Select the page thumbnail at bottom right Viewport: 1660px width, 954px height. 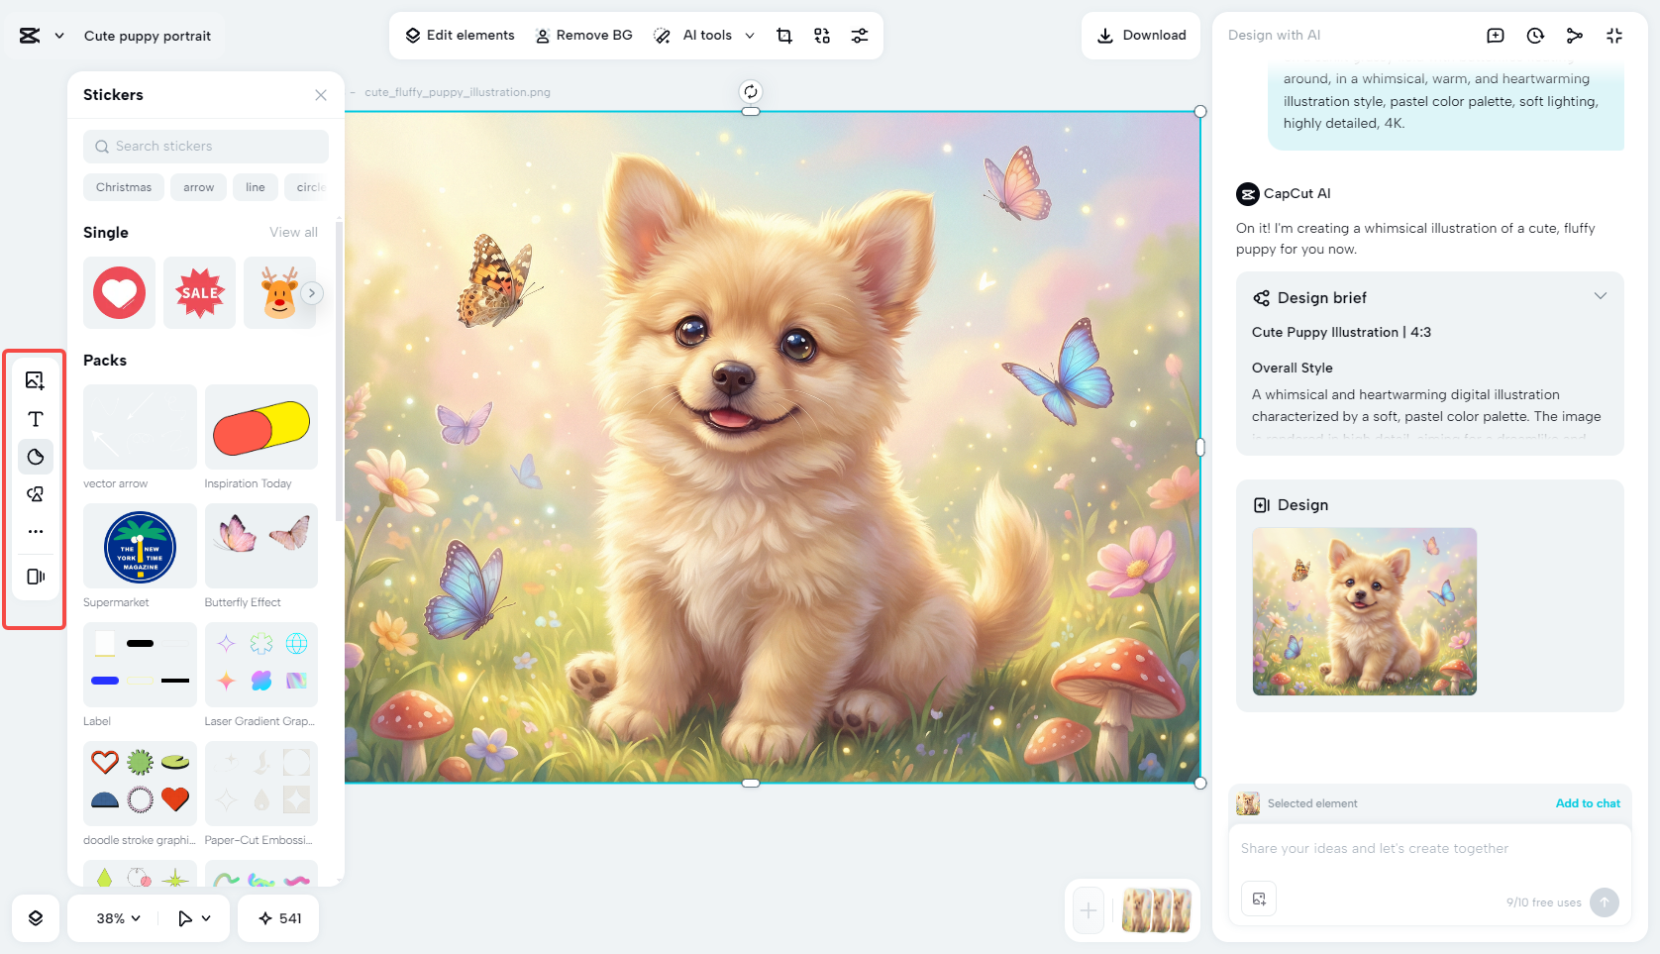click(1156, 910)
